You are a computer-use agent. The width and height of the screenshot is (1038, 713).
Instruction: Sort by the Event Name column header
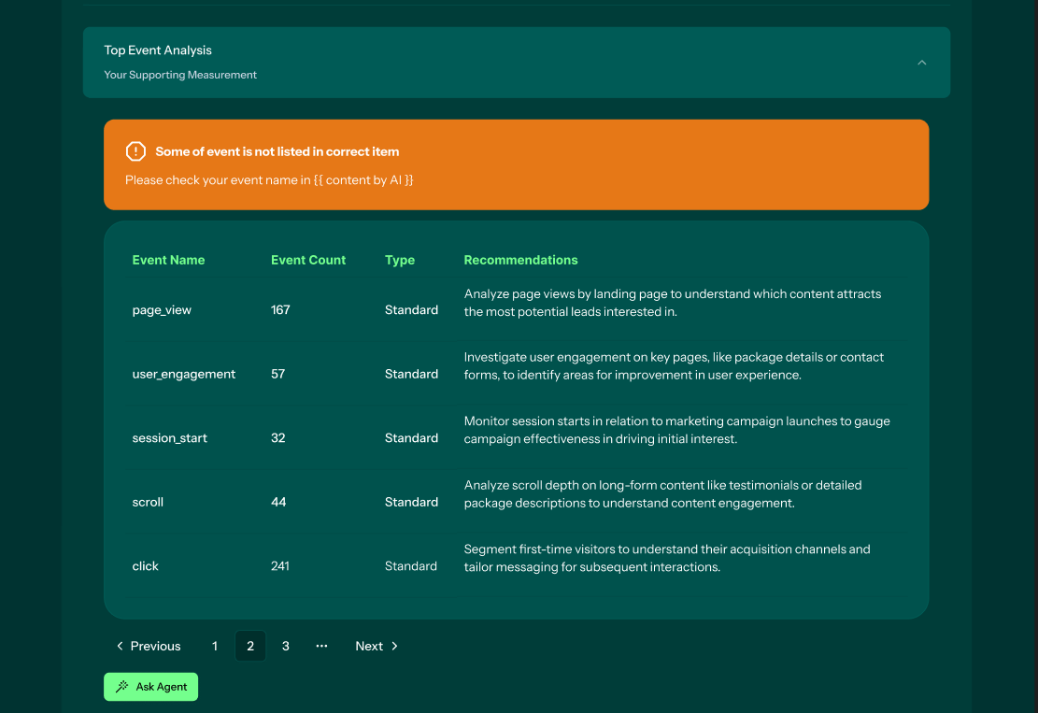[168, 260]
